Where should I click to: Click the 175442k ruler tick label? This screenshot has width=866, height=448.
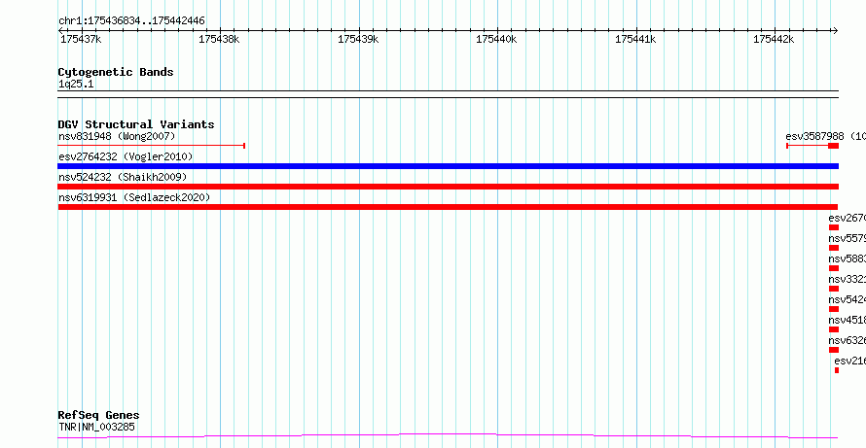774,39
